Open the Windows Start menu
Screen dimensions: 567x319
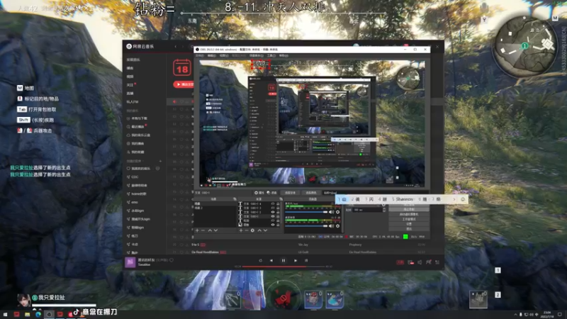click(x=5, y=314)
